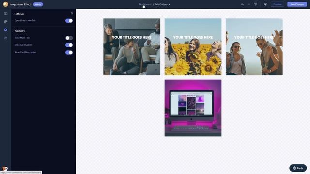Click the paint roller icon in toolbar
This screenshot has height=174, width=310.
256,4
